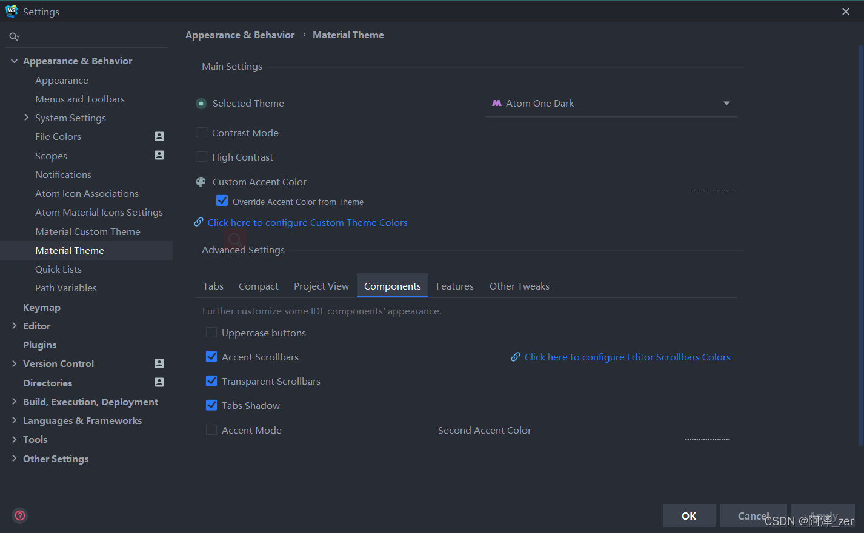Open the Plugins settings page

[x=39, y=345]
